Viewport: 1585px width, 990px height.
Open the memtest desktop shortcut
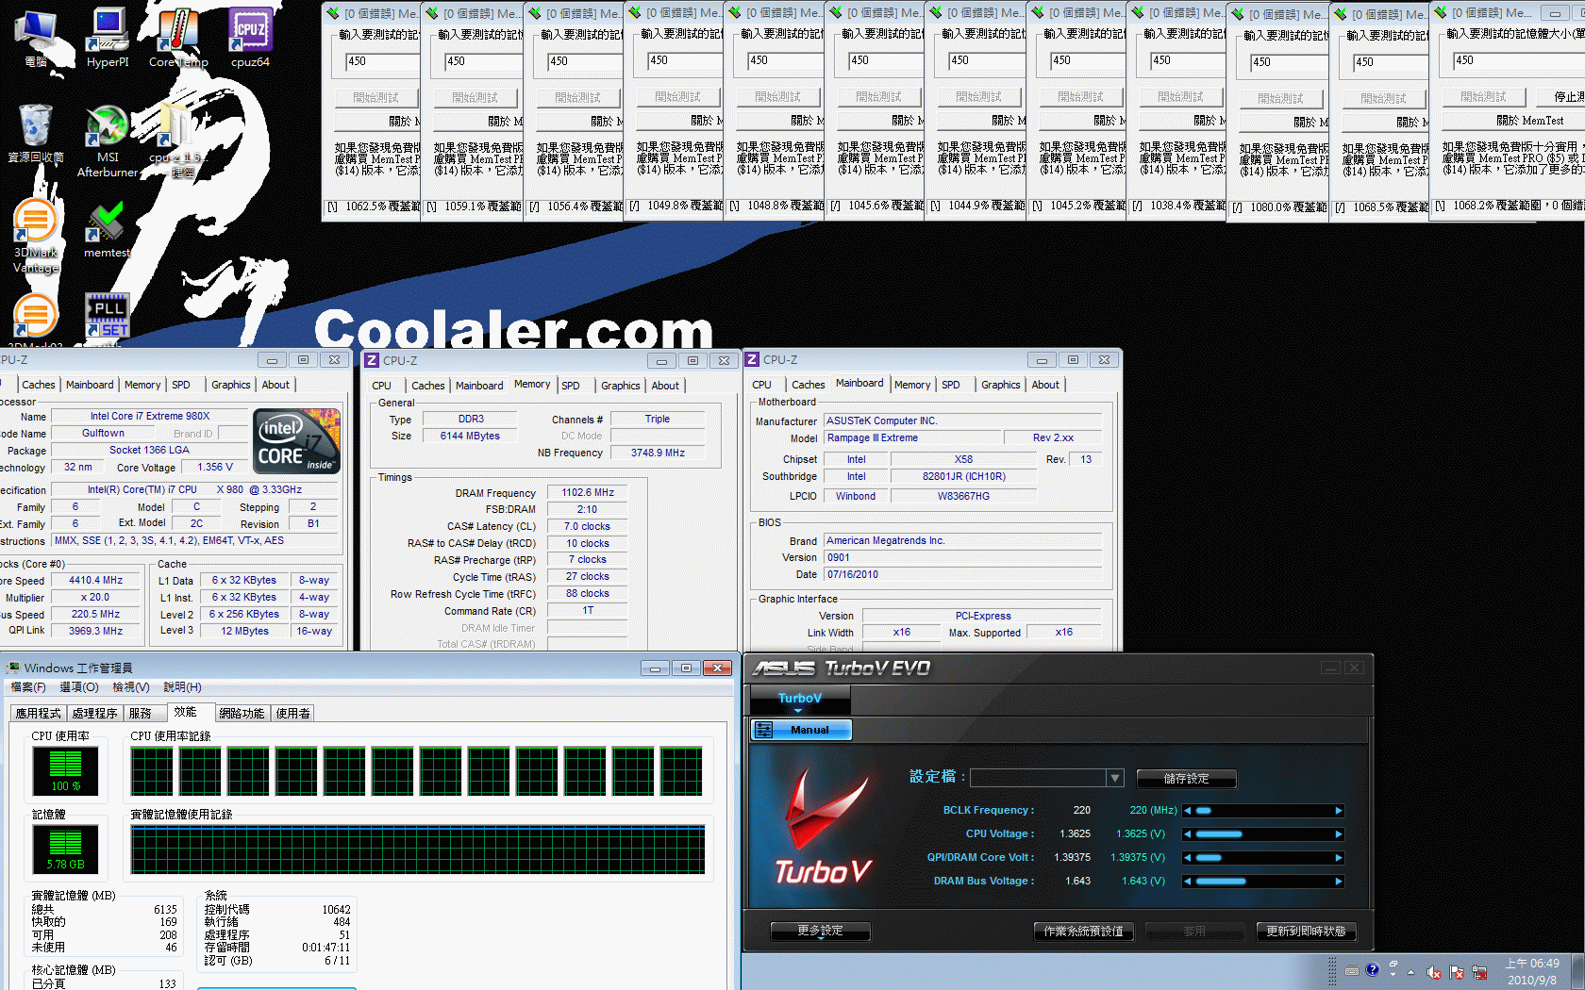point(107,229)
